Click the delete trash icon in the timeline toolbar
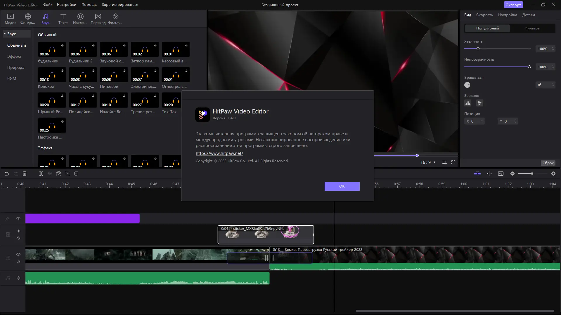Viewport: 561px width, 315px height. pos(25,174)
